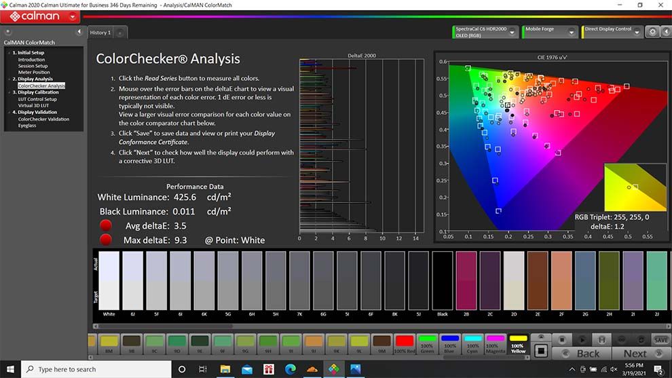The height and width of the screenshot is (378, 672).
Task: Click the refresh loop icon button
Action: pos(641,340)
